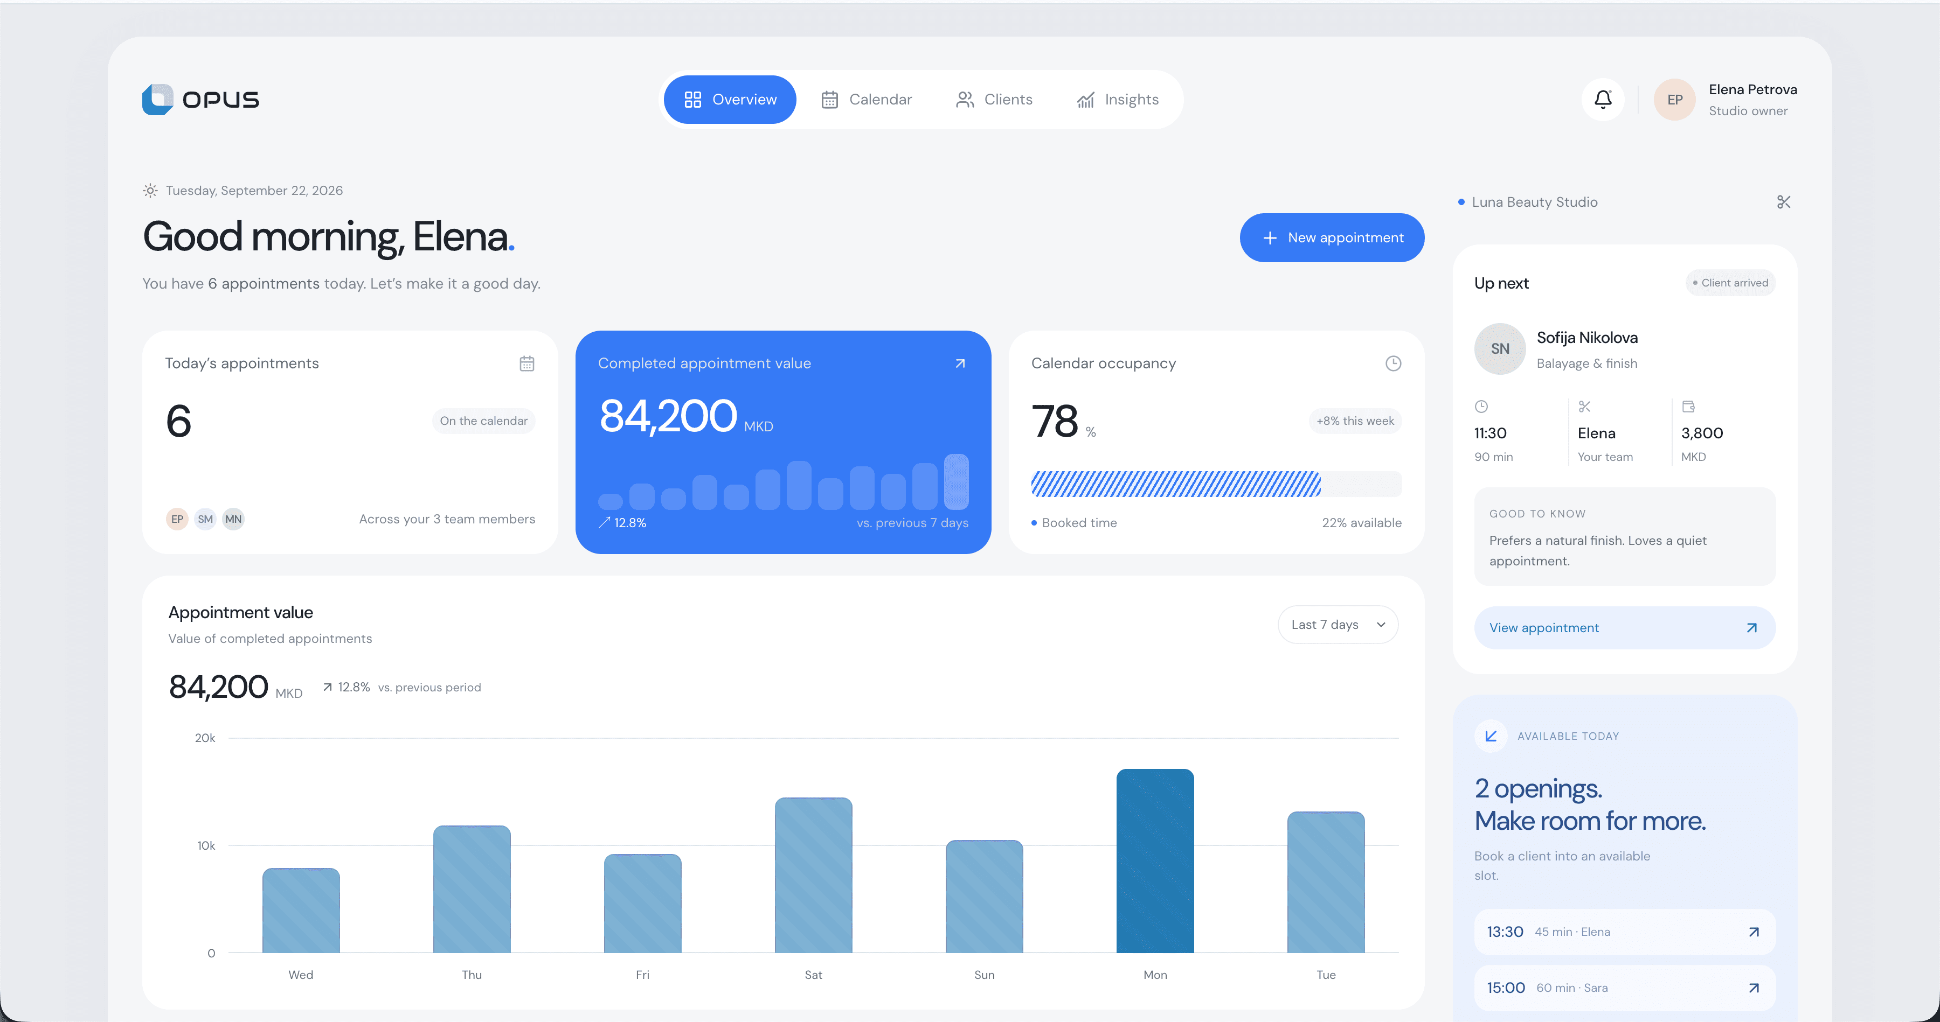Click the vs. previous 7 days label
The image size is (1940, 1022).
coord(912,523)
